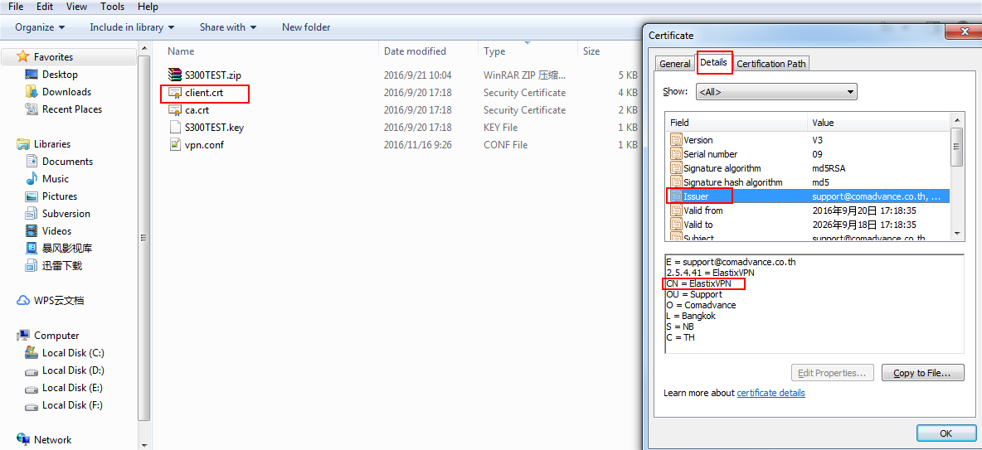Click the Serial number field icon

[676, 154]
